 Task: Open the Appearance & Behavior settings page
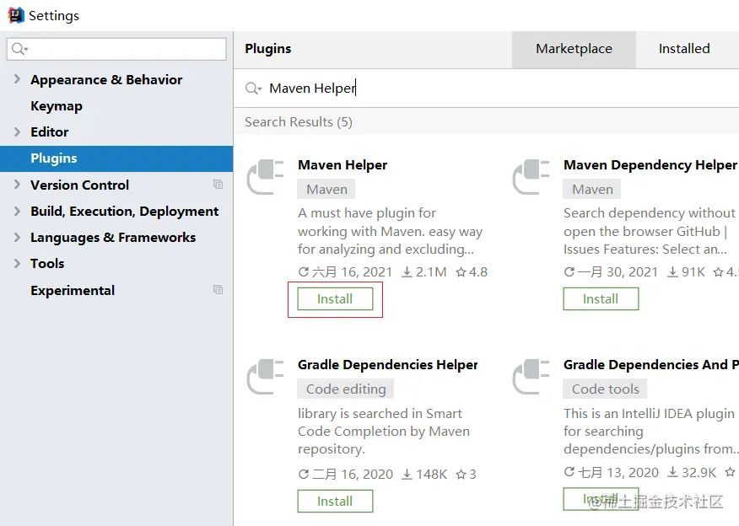point(106,79)
